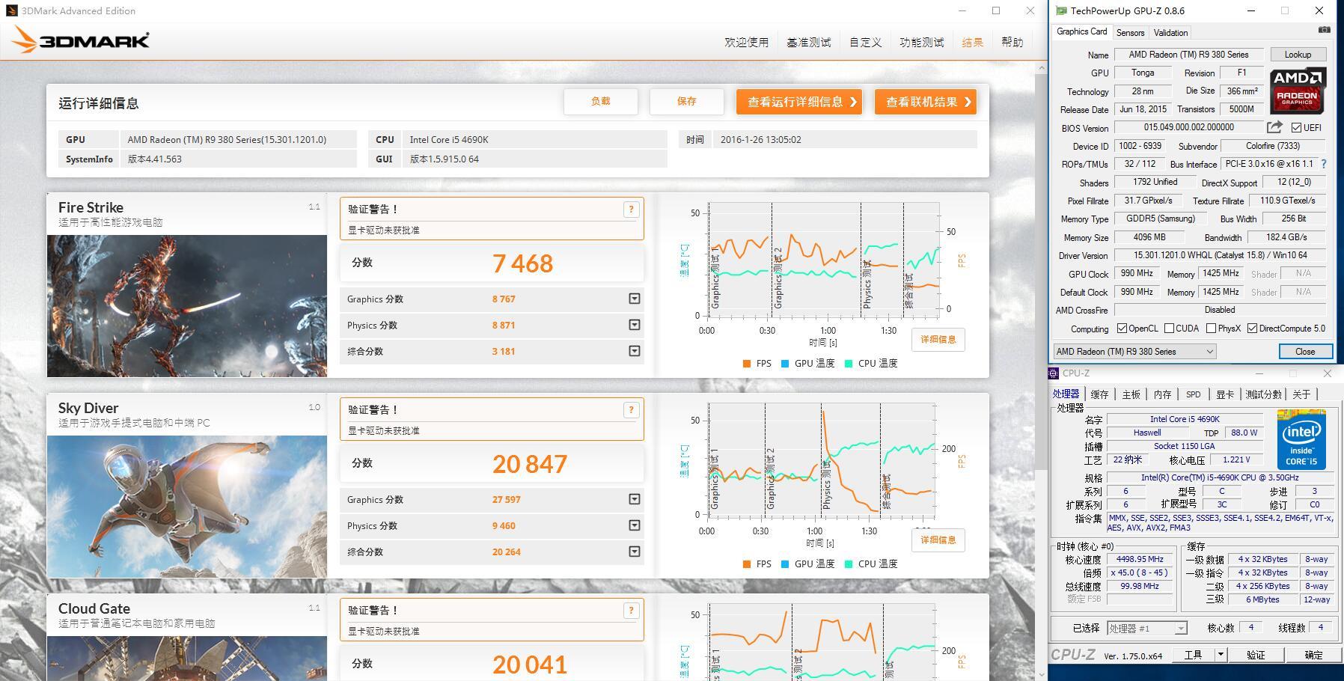Click the BIOS export icon beside BIOS Version
Image resolution: width=1344 pixels, height=681 pixels.
pos(1274,127)
